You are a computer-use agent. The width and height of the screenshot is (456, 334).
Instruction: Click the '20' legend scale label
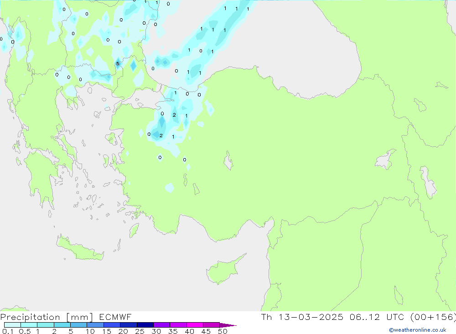123,331
